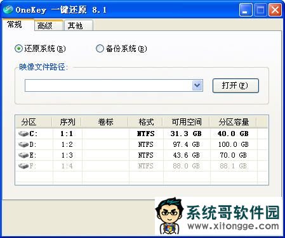Click the D: drive disk icon

[x=23, y=144]
